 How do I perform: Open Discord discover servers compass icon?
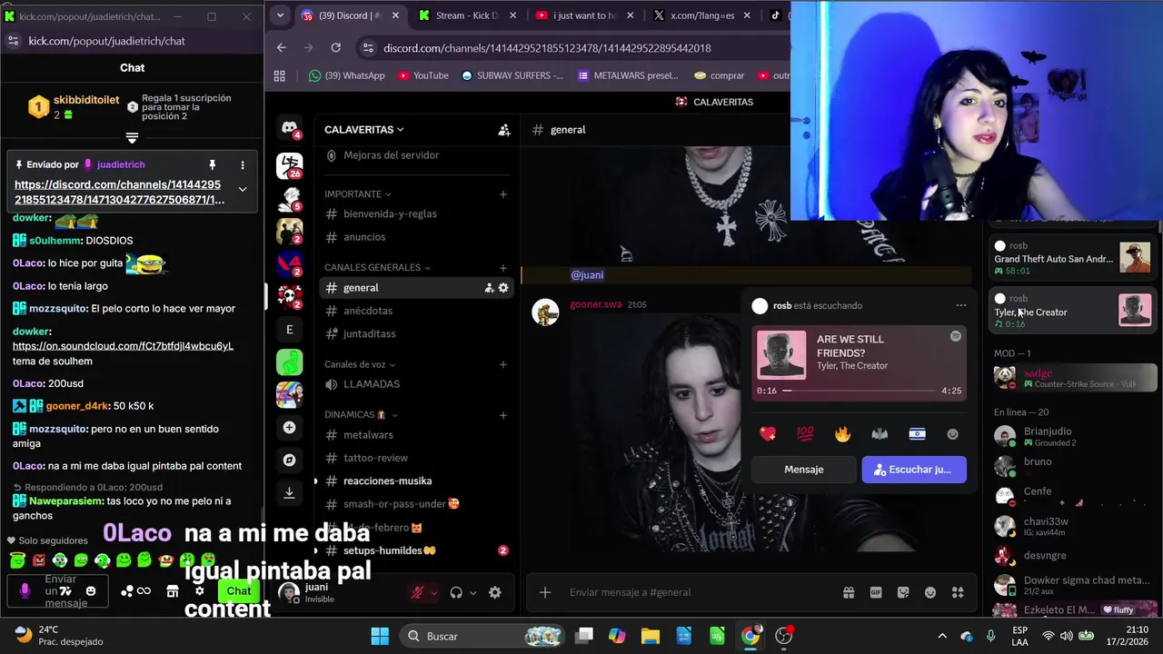point(289,460)
